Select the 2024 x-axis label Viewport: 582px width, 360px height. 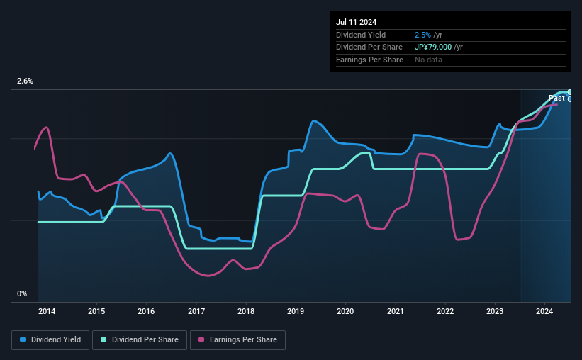(x=544, y=311)
